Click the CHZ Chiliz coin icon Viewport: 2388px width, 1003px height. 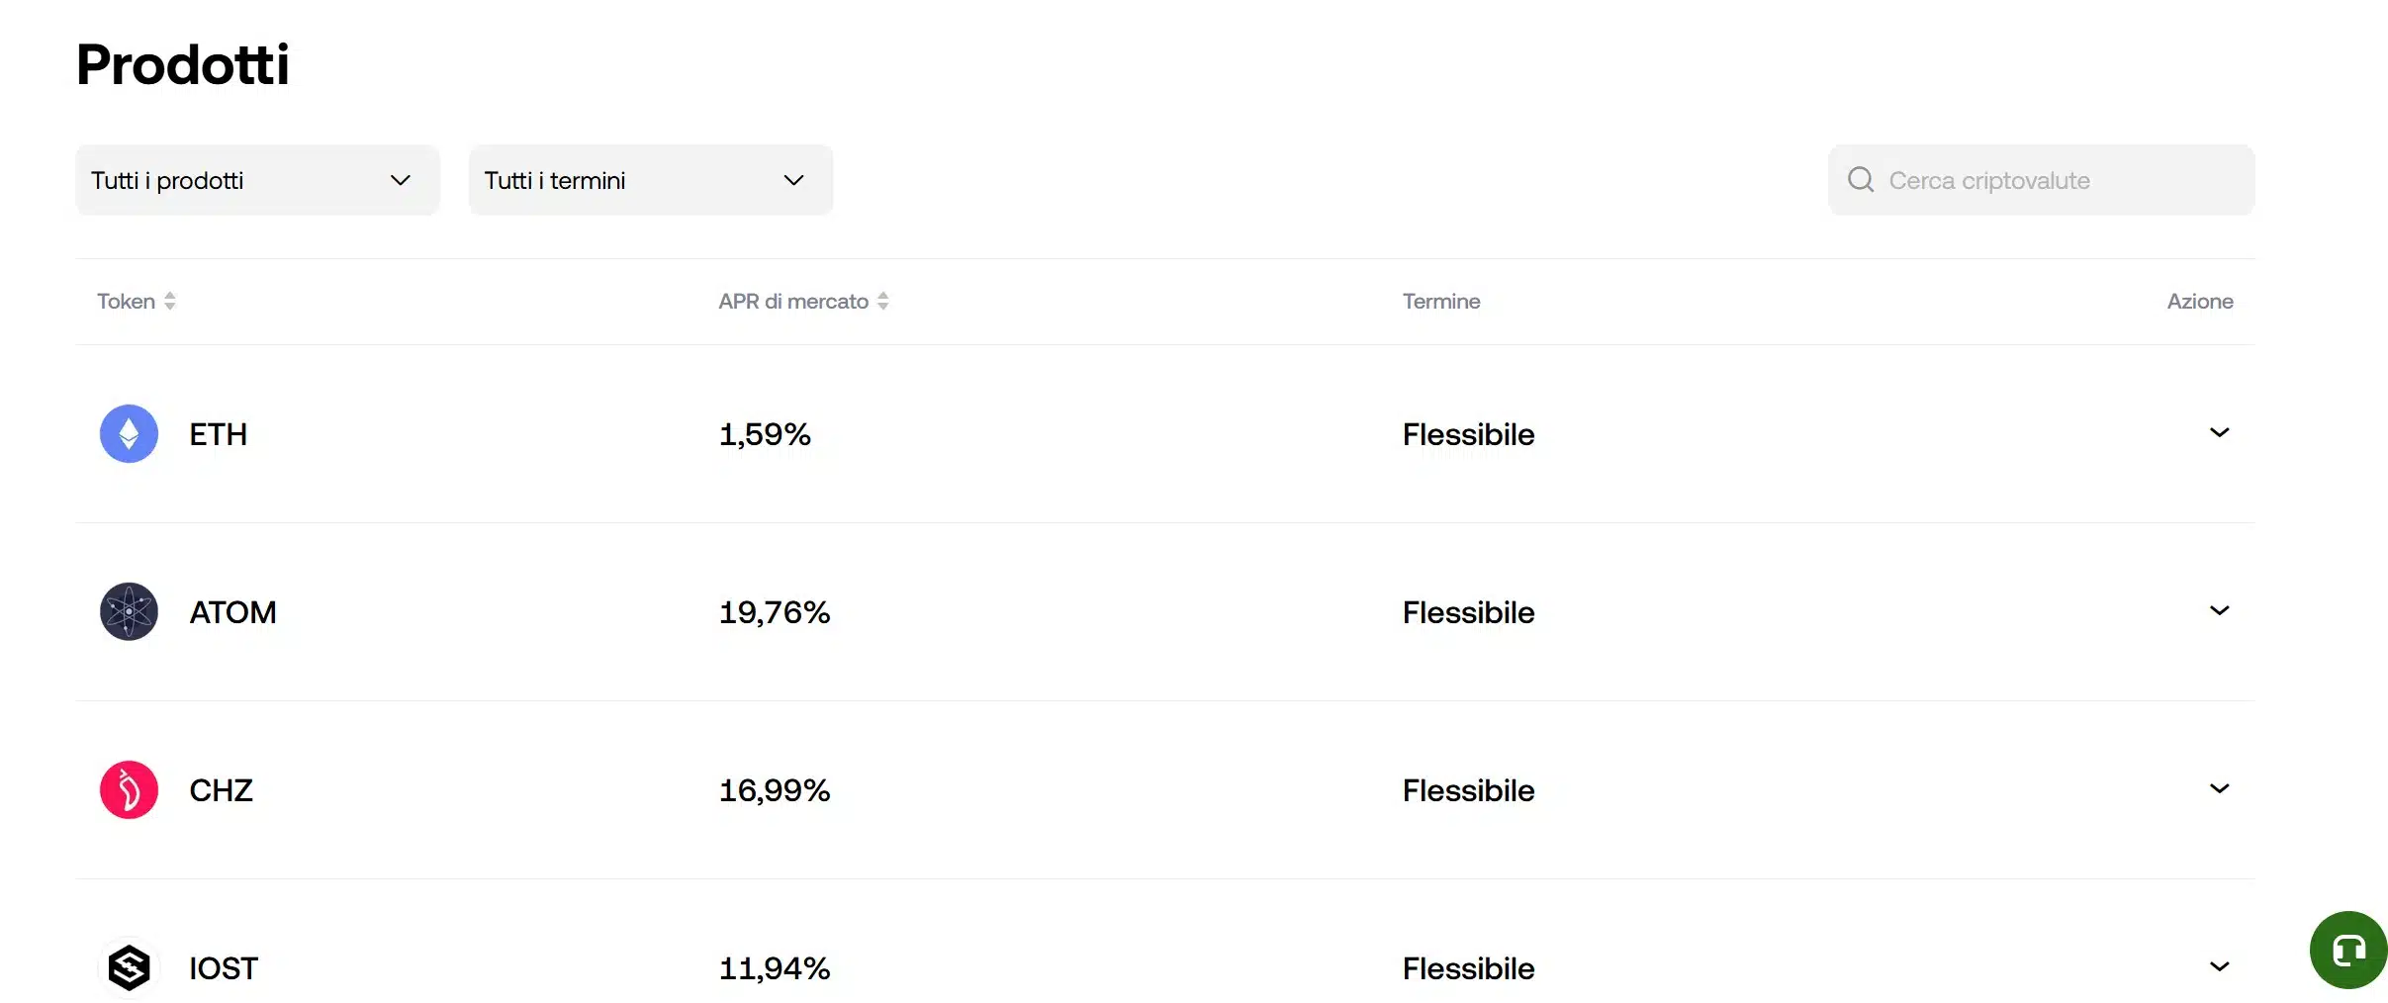click(x=129, y=789)
